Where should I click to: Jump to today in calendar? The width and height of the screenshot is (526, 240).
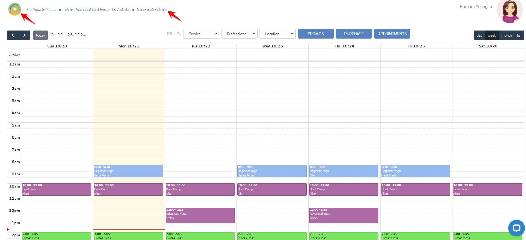[x=41, y=35]
